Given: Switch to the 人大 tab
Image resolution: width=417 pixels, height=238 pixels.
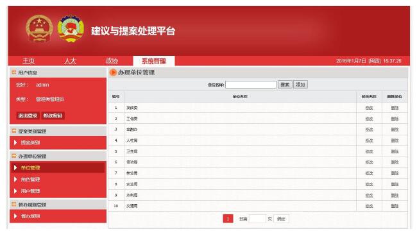Looking at the screenshot, I should (x=70, y=61).
